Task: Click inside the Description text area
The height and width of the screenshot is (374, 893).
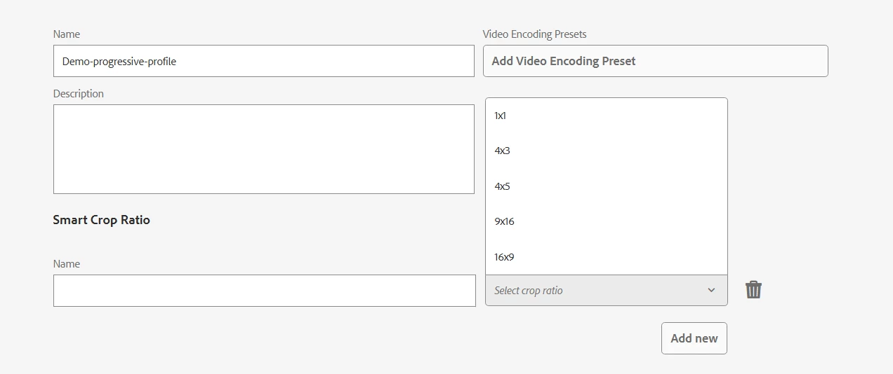Action: click(x=263, y=149)
